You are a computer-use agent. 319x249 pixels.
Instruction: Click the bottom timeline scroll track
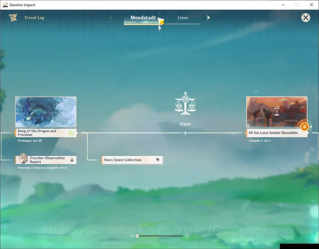(x=160, y=236)
